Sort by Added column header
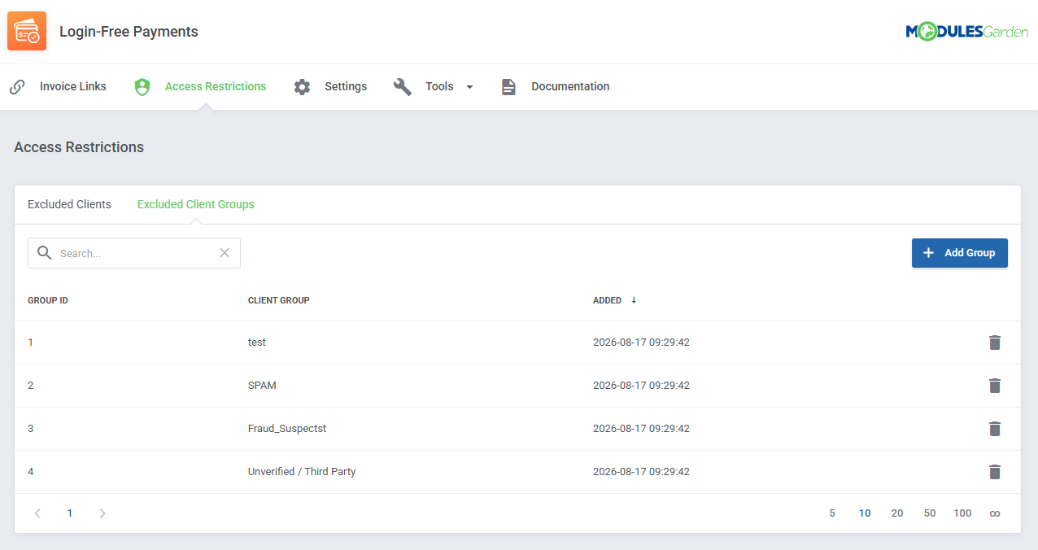Image resolution: width=1038 pixels, height=550 pixels. point(607,300)
